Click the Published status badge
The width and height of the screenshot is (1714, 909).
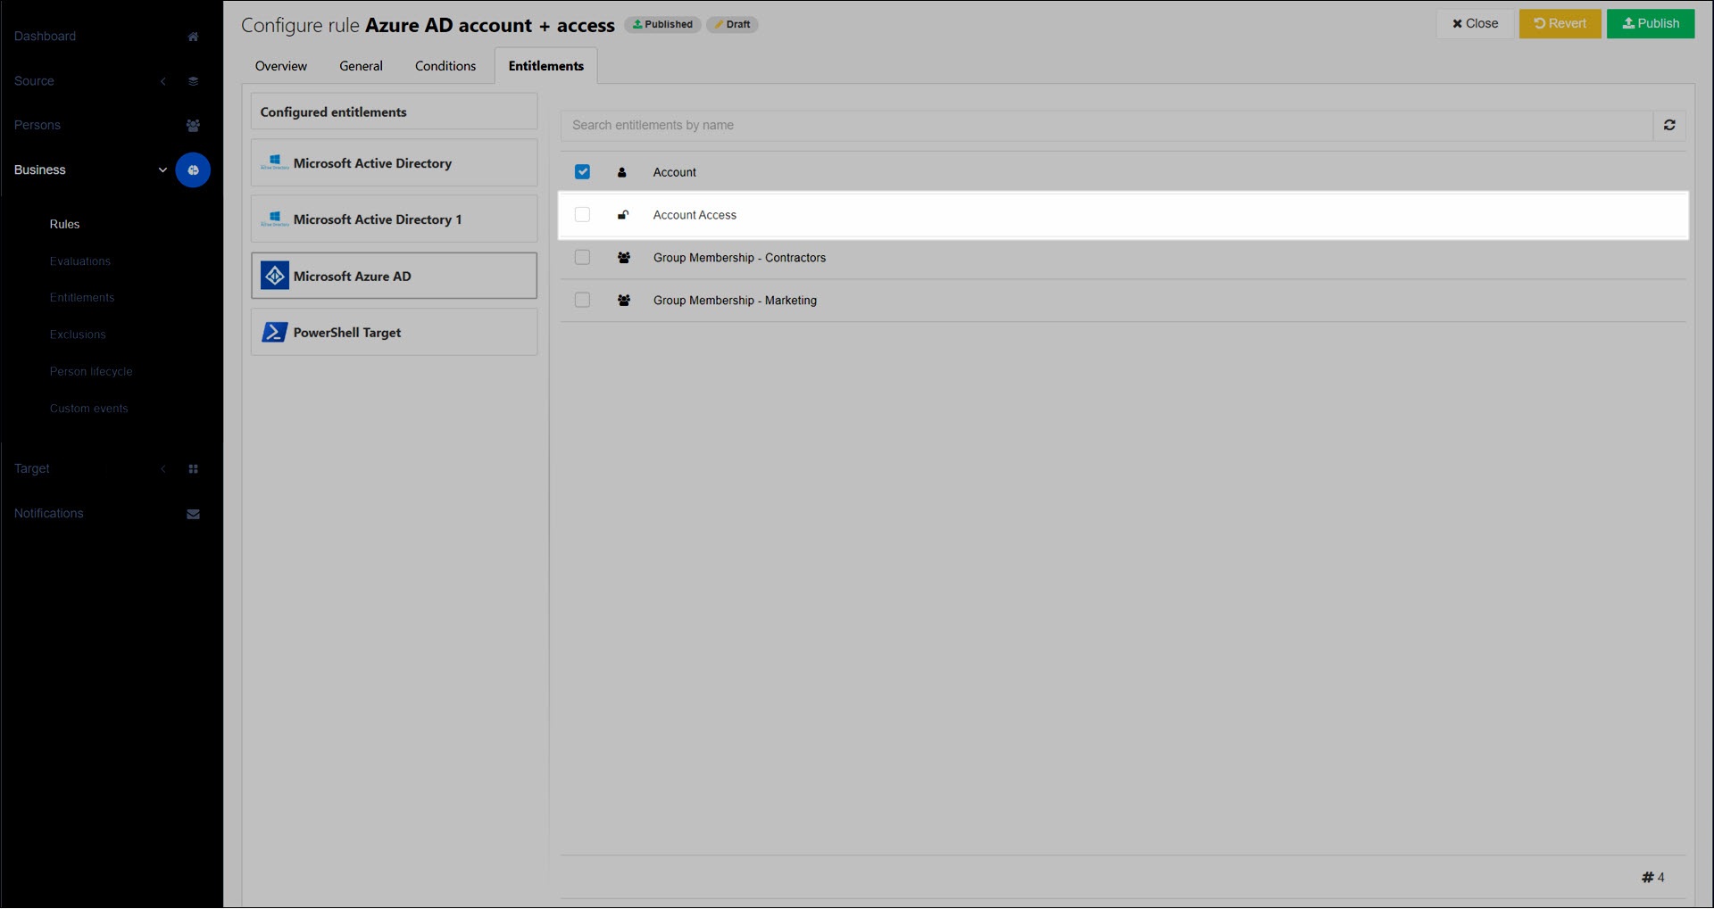[x=662, y=25]
